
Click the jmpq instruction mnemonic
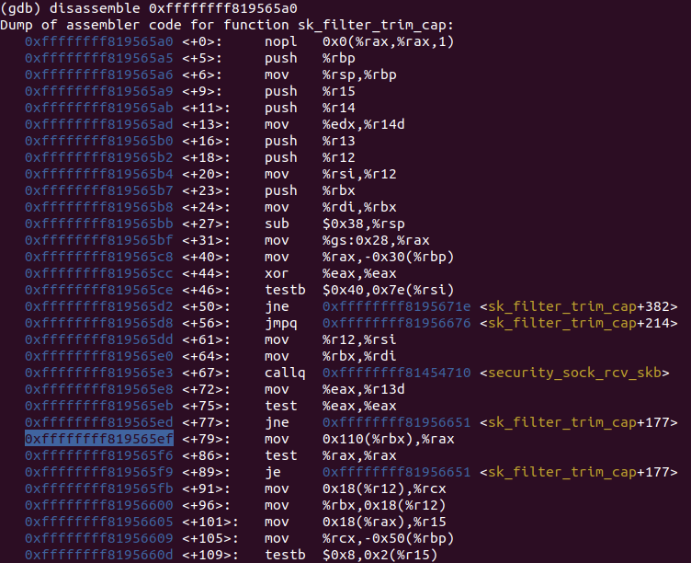280,323
